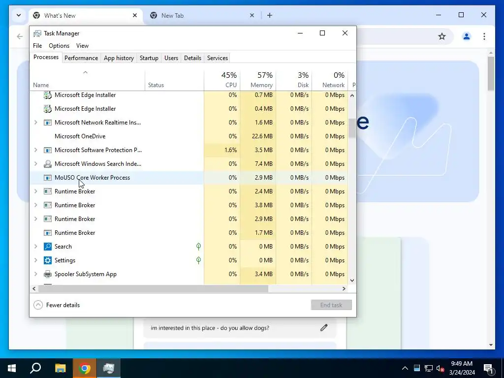Image resolution: width=504 pixels, height=378 pixels.
Task: Click the Spooler SubSystem App printer icon
Action: pos(48,274)
